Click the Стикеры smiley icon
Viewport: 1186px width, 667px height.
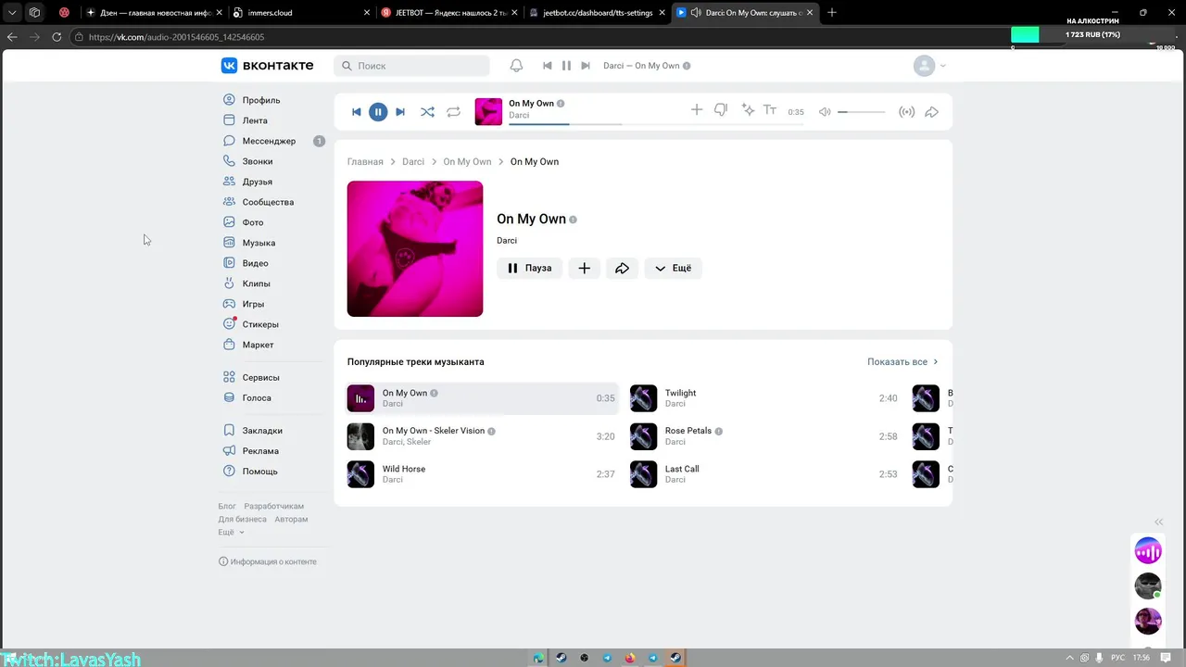(x=229, y=324)
